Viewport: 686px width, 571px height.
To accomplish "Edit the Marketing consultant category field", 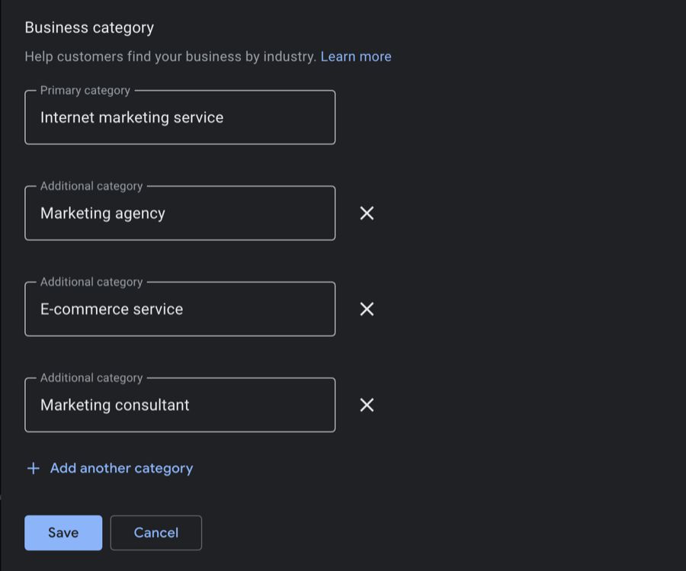I will 179,405.
